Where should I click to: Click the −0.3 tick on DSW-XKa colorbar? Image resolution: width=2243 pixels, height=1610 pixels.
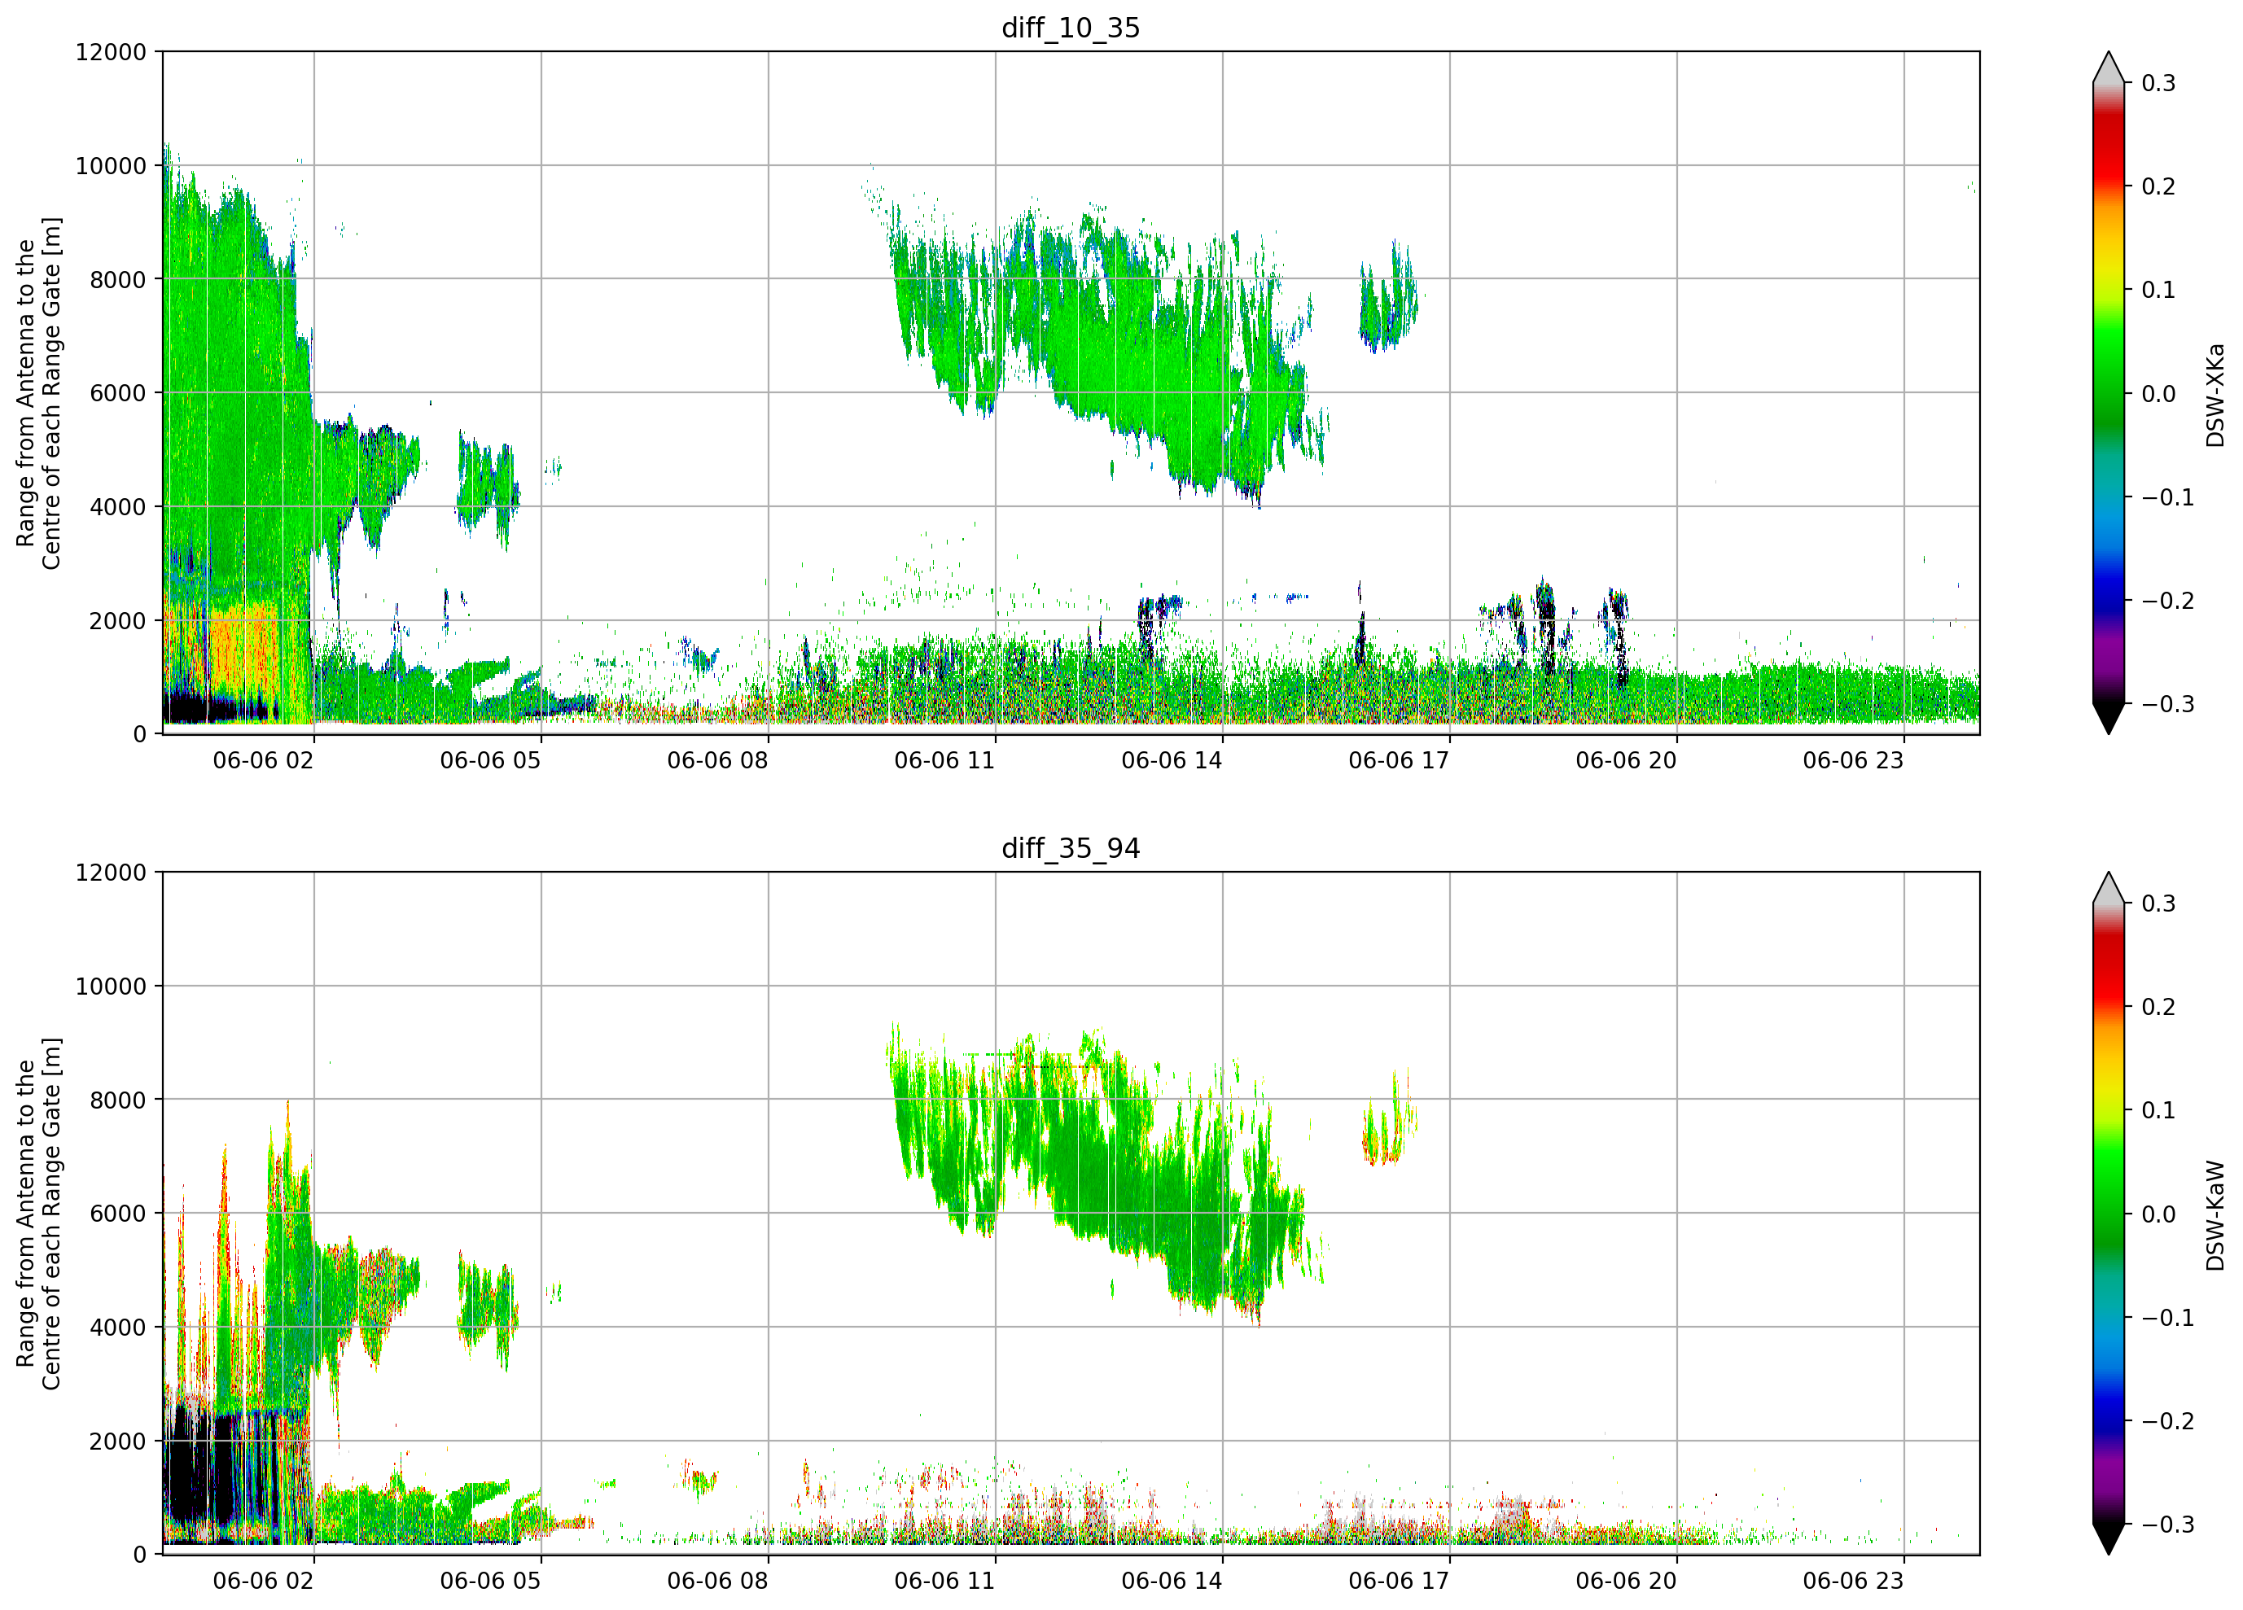pyautogui.click(x=2168, y=704)
